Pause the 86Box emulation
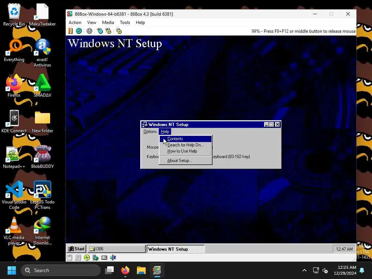 [70, 31]
